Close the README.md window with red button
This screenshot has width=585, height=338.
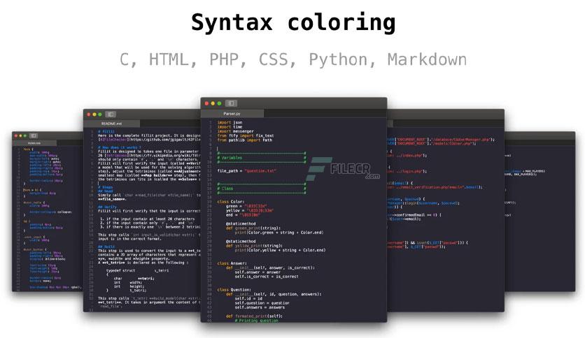click(x=89, y=115)
